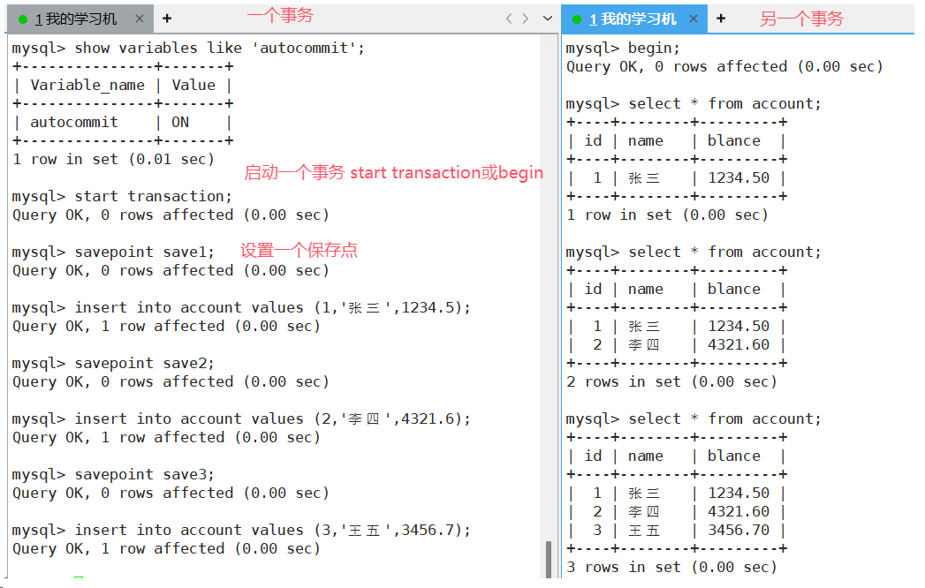The image size is (925, 588).
Task: Select the left pane tab 我的学习机
Action: (x=80, y=19)
